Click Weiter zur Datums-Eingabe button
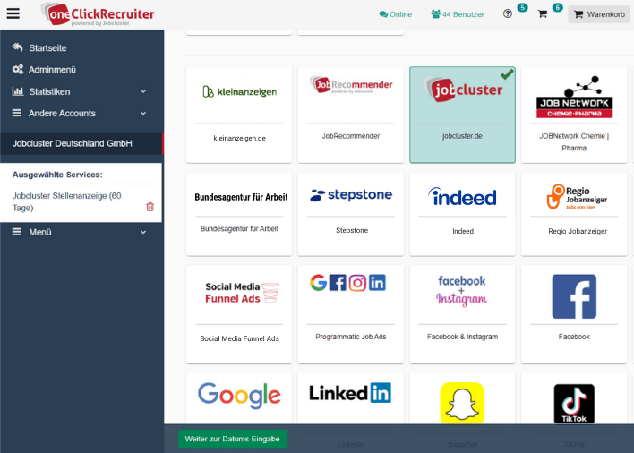Screen dimensions: 634x453 (x=233, y=439)
